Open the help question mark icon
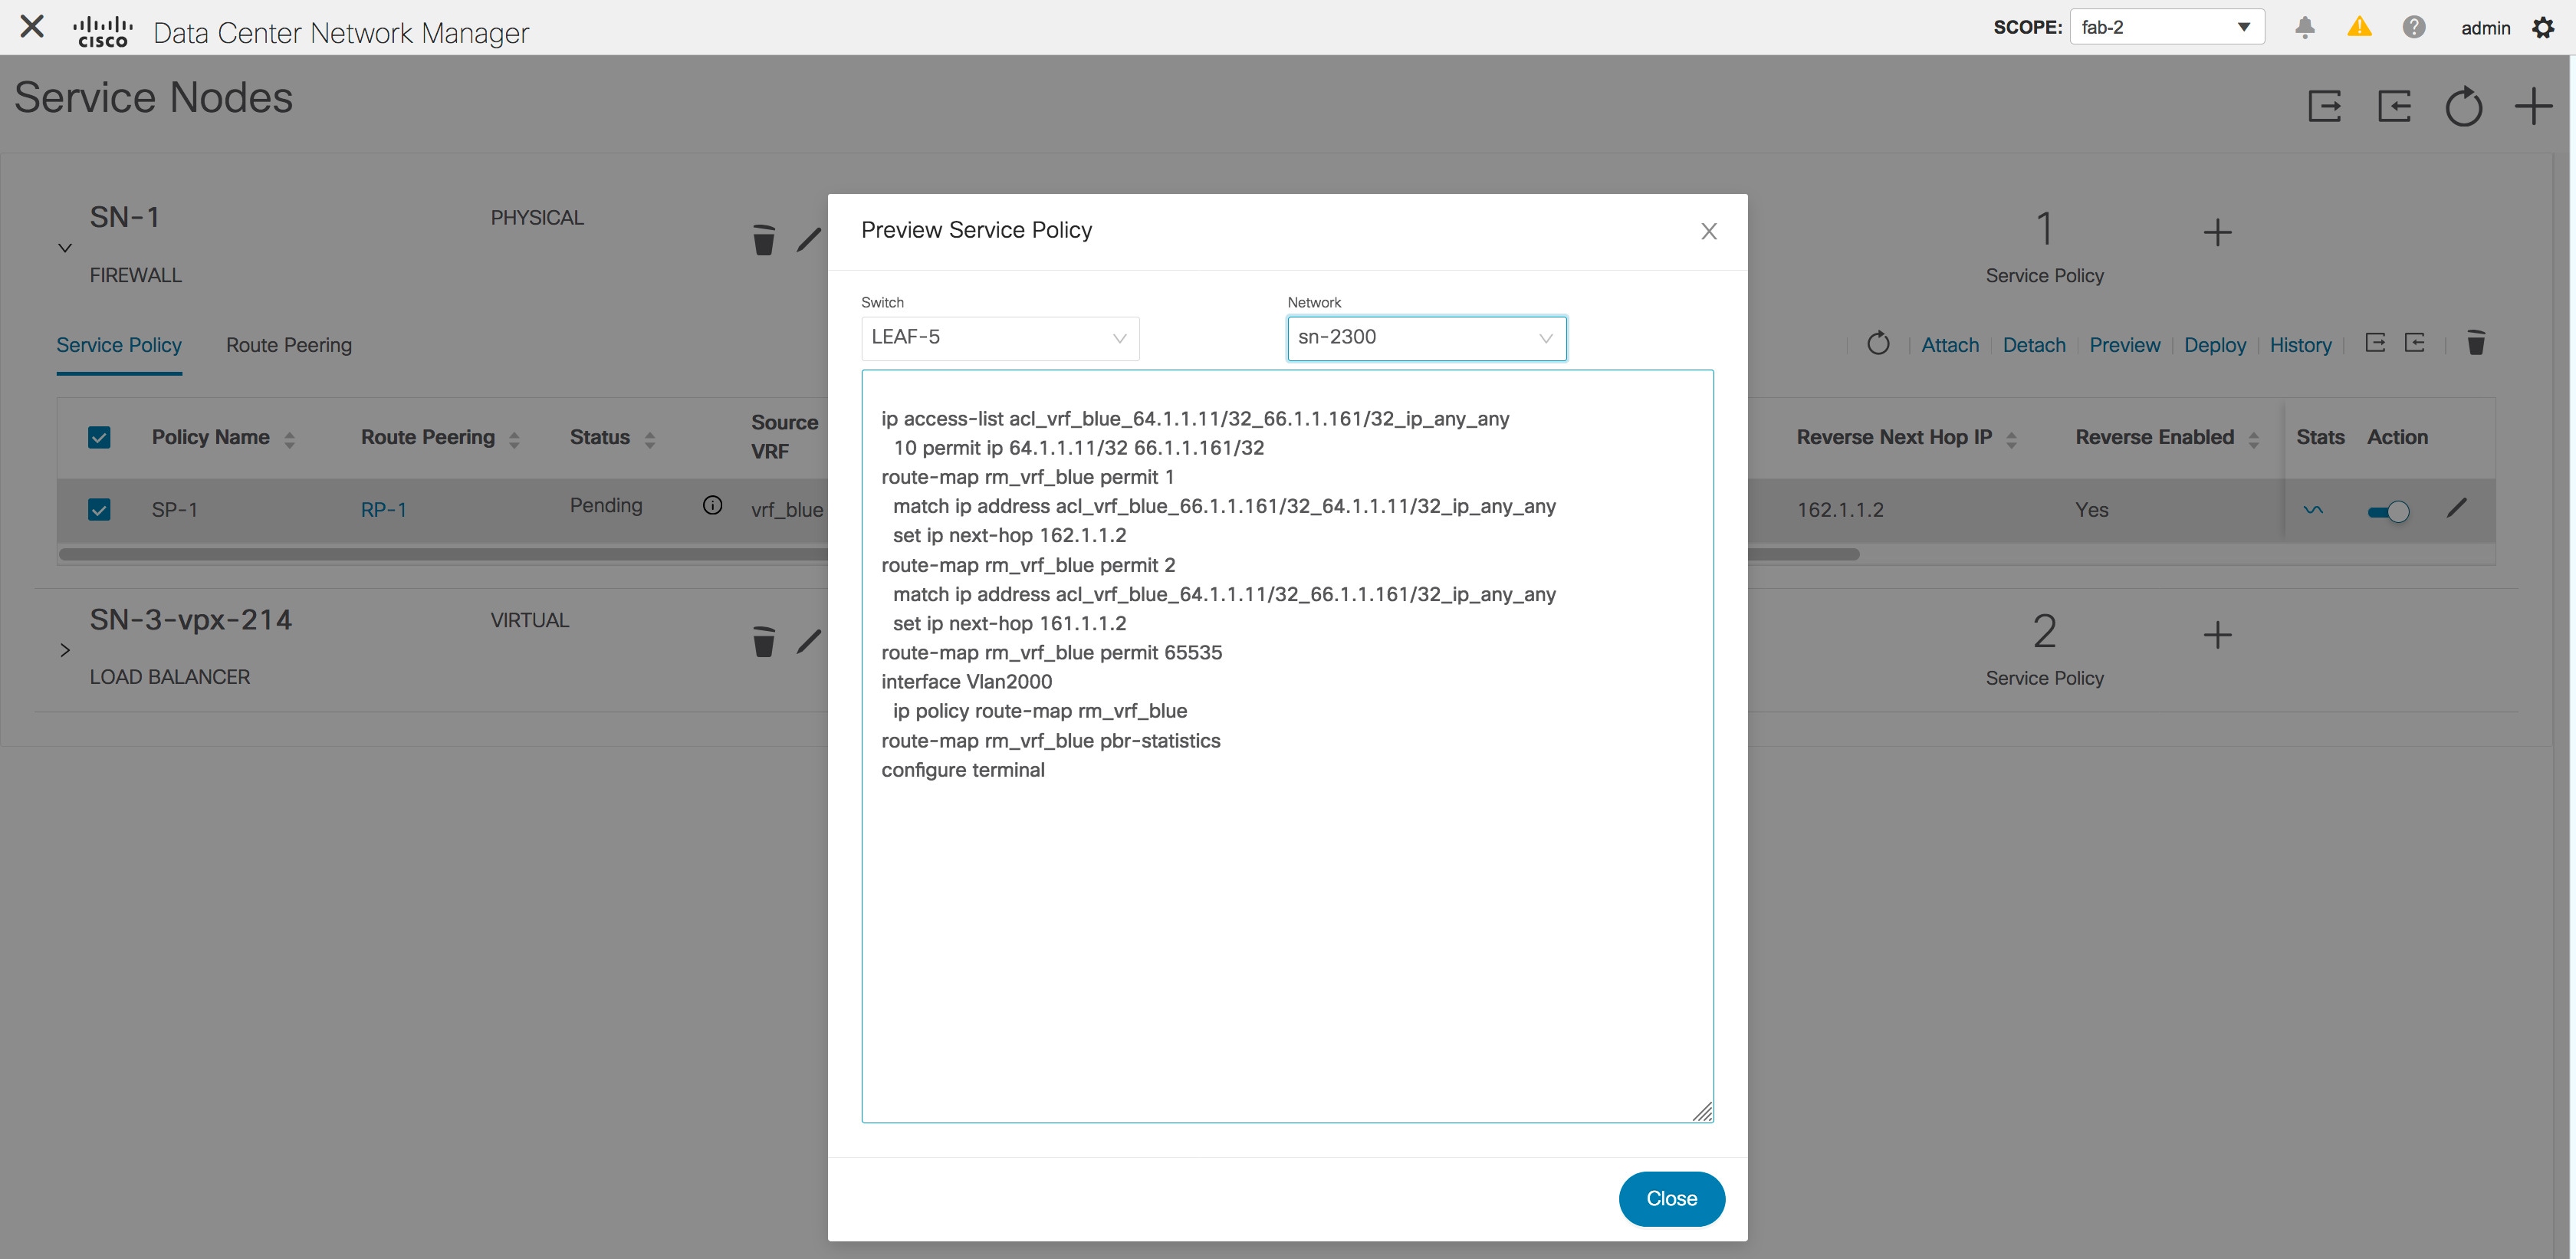 coord(2413,27)
